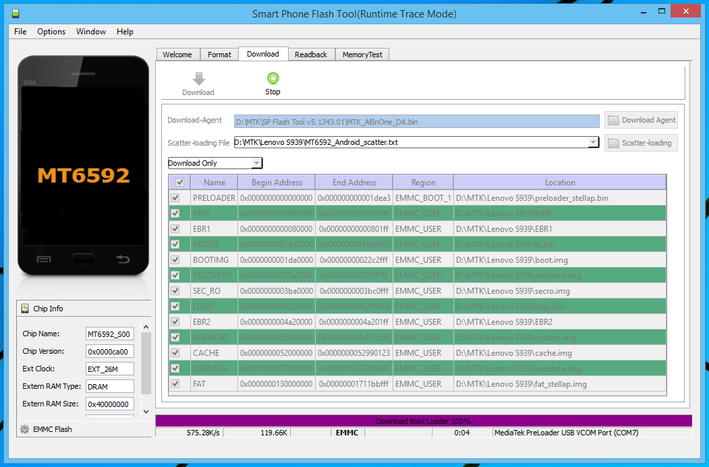
Task: Uncheck the EBR2 row checkbox
Action: 175,321
